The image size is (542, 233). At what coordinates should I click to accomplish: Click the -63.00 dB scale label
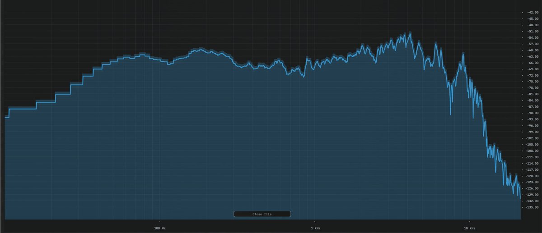(x=532, y=57)
